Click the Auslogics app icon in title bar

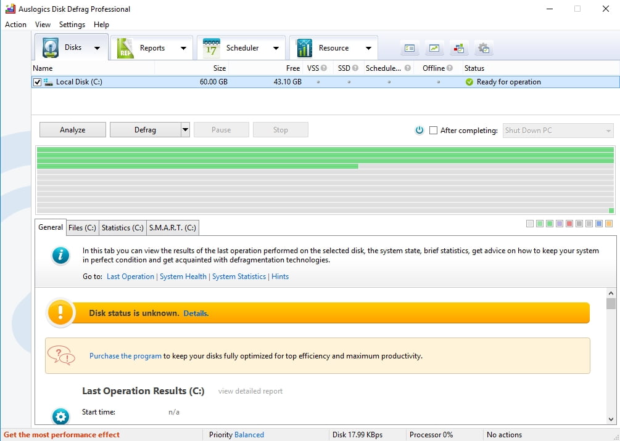10,9
